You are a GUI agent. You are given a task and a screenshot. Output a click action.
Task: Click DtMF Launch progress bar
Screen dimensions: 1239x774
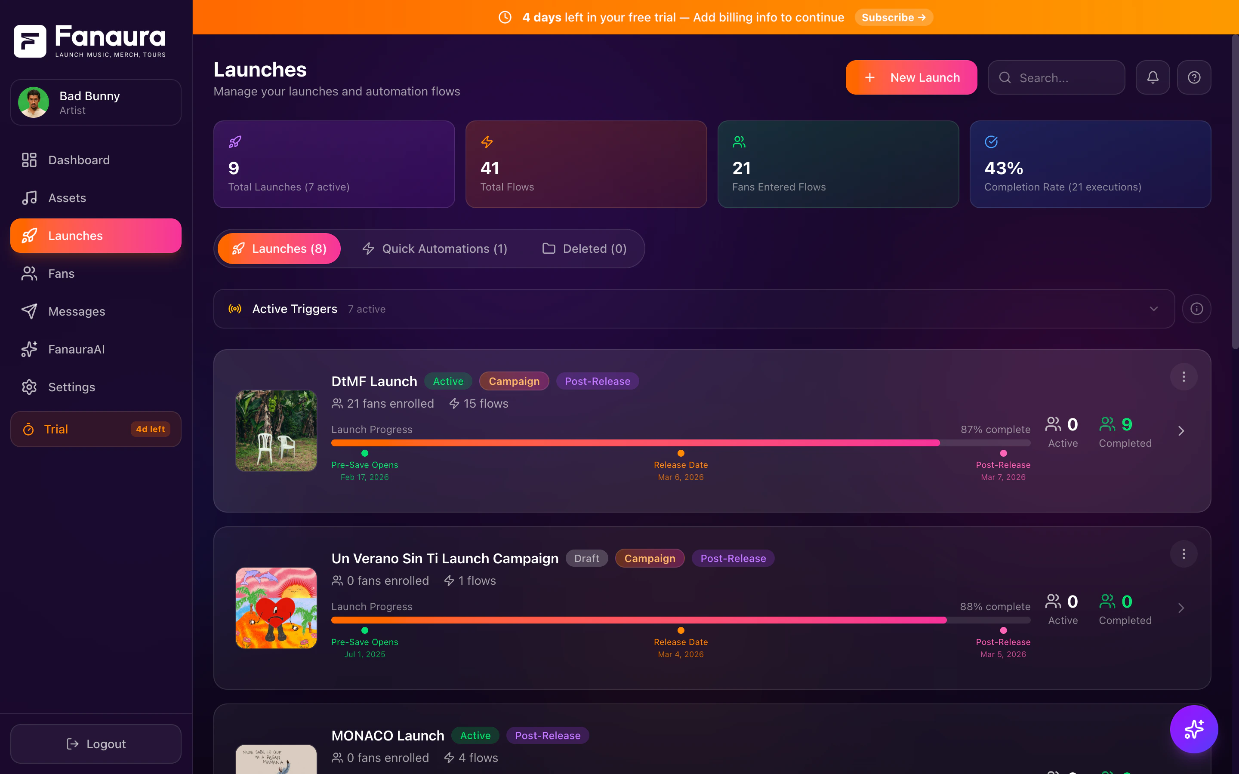click(681, 443)
